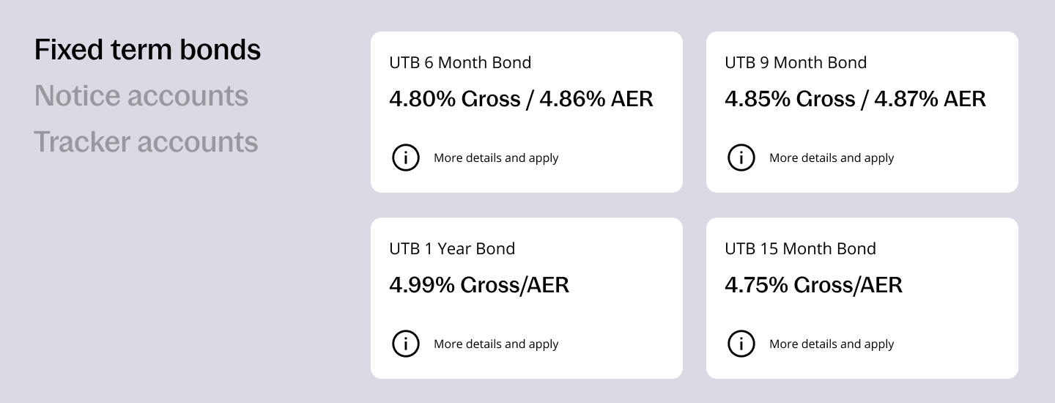Follow More details link for 15 Month Bond
1055x403 pixels.
coord(832,344)
